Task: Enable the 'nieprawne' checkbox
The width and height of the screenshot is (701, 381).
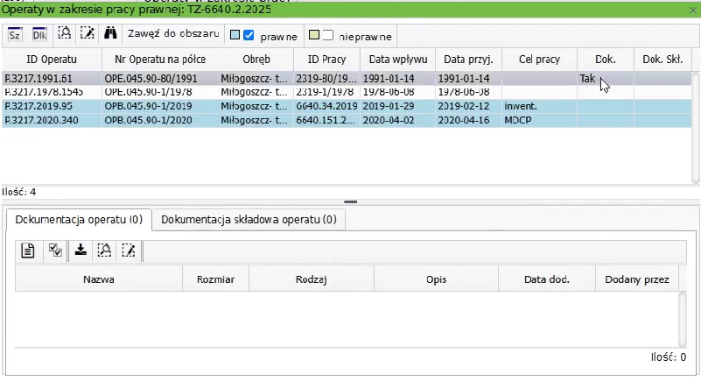Action: 327,36
